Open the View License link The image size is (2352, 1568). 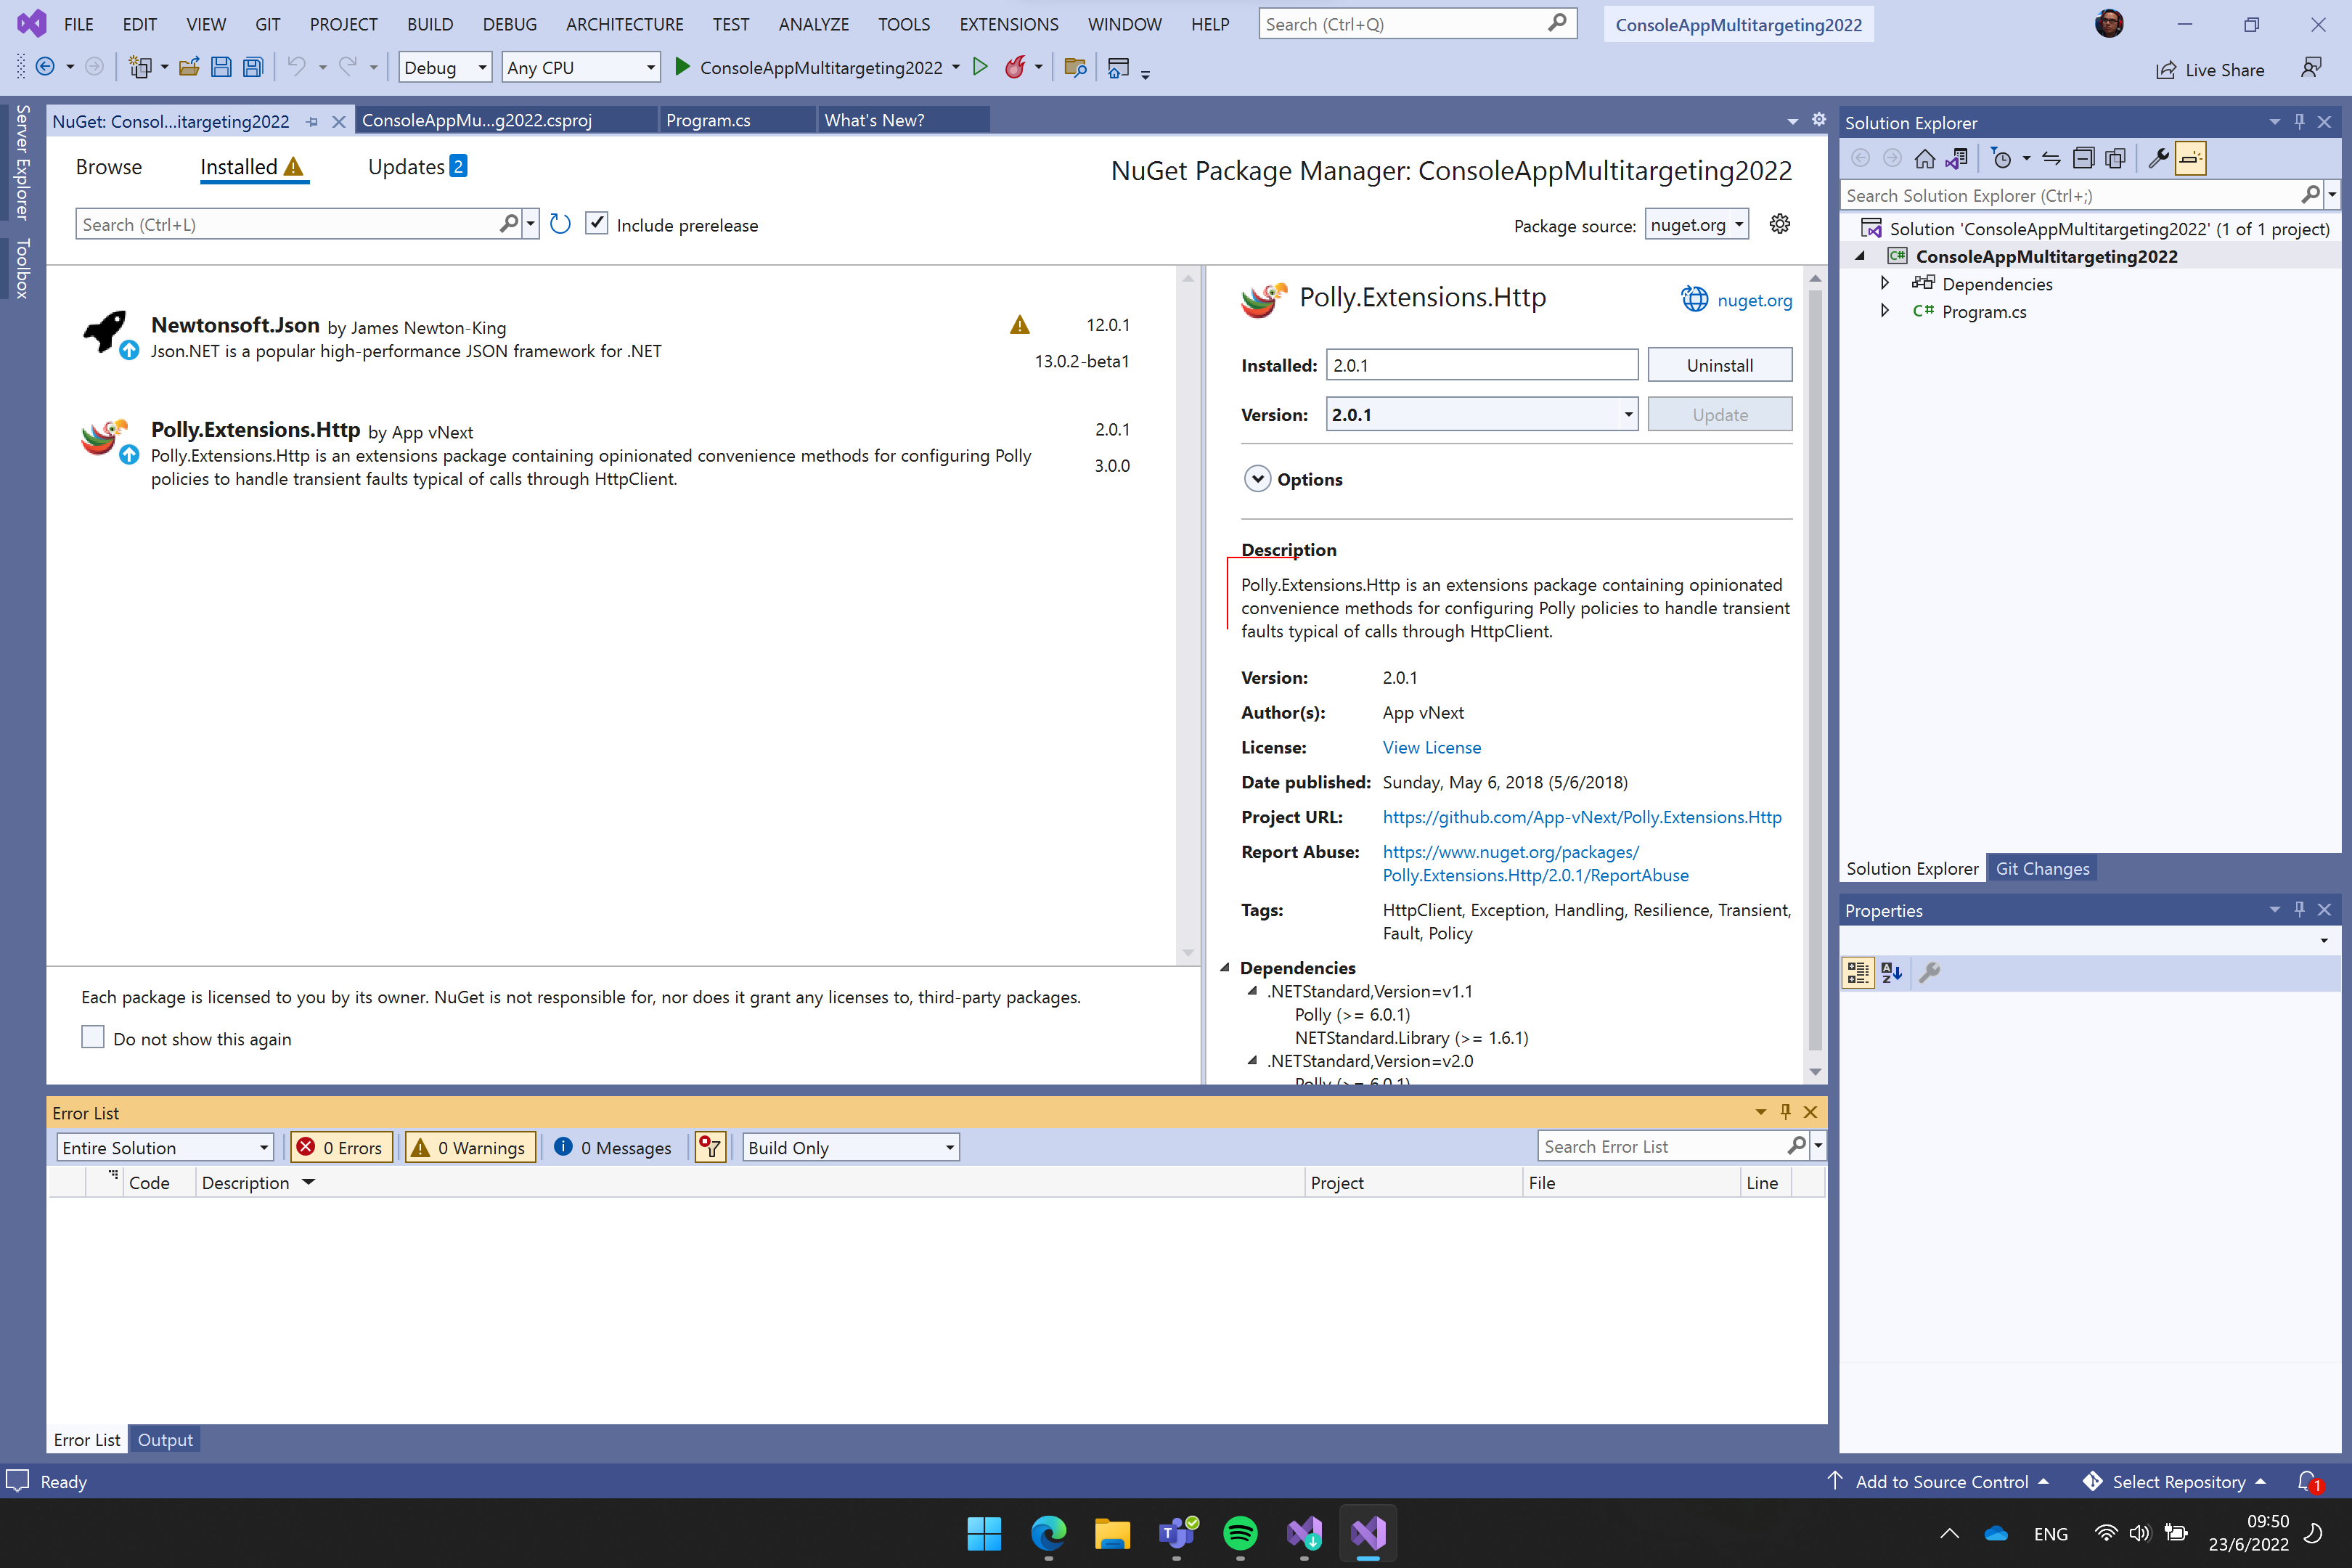point(1432,747)
